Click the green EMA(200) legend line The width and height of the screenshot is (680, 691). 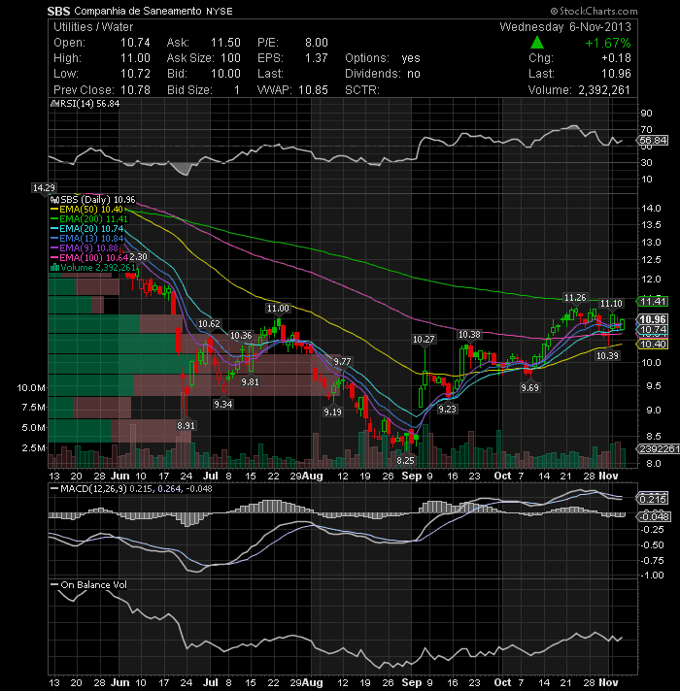coord(54,219)
